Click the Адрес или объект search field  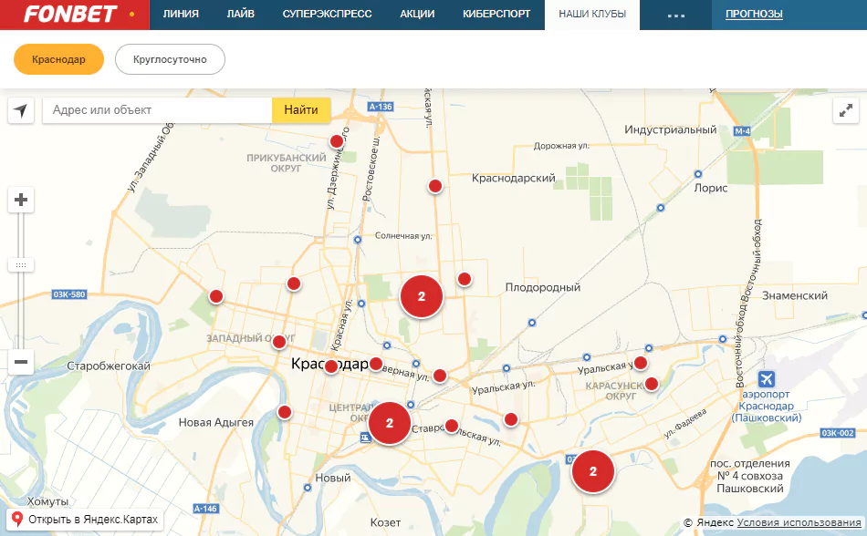[x=157, y=110]
